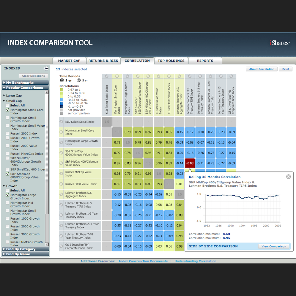Remove KLD Select Social Index column
Screen dimensions: 296x296
tap(107, 76)
